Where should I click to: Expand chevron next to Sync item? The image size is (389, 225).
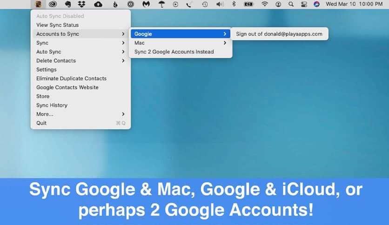pos(123,43)
